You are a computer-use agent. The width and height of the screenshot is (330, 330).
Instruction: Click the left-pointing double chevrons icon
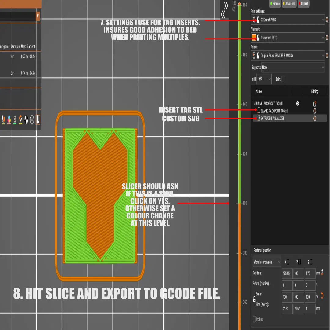point(223,14)
